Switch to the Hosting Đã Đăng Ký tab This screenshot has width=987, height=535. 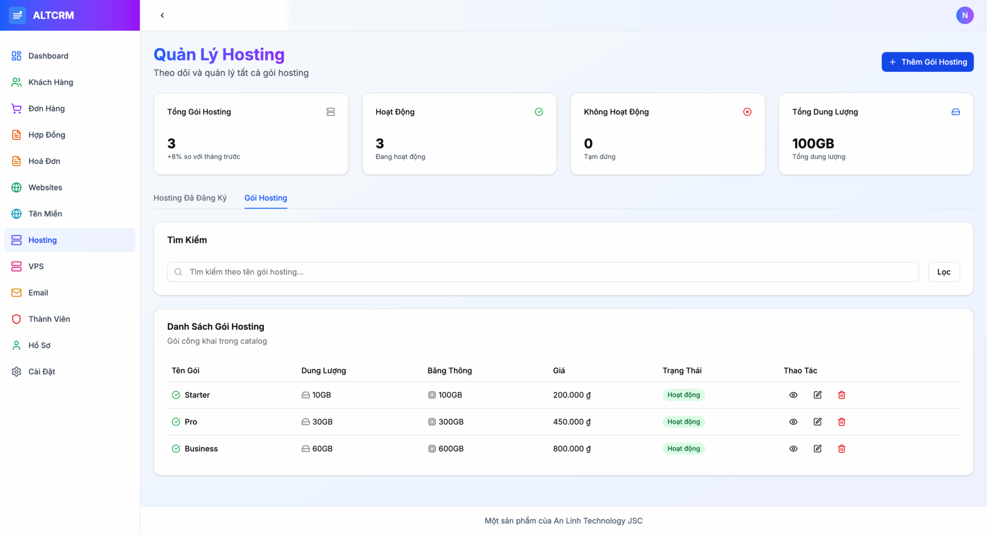[x=190, y=198]
